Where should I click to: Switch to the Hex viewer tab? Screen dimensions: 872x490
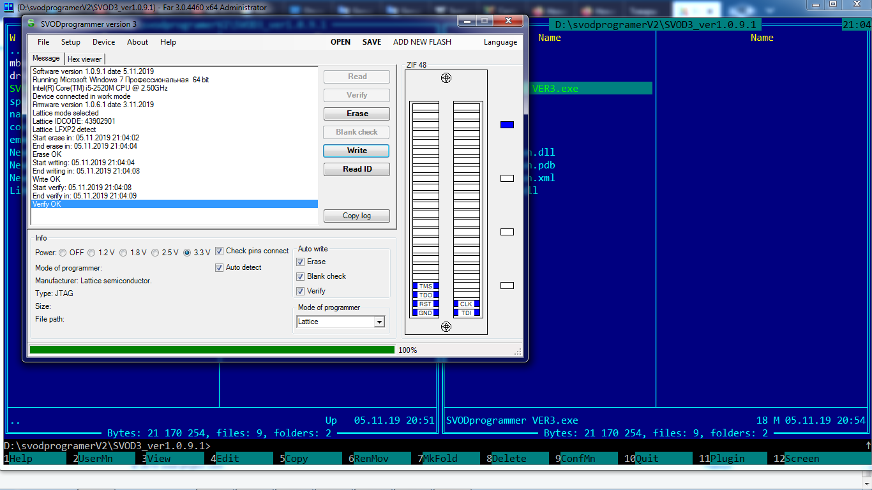pos(84,59)
